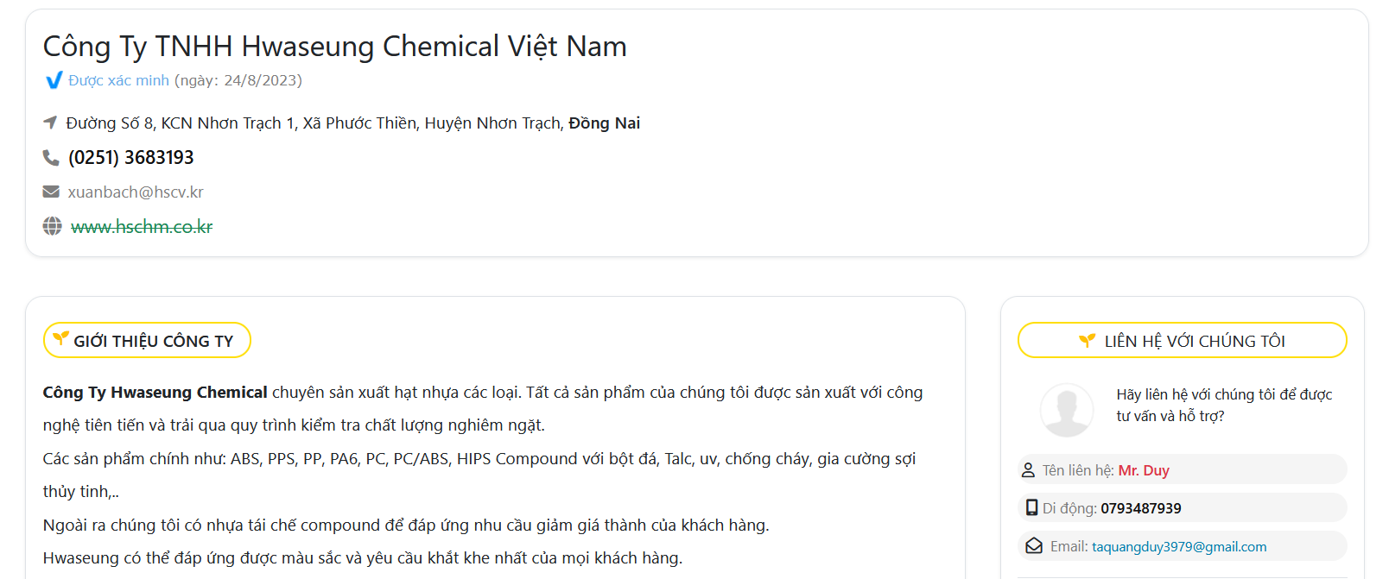Click the contact avatar placeholder image
This screenshot has height=579, width=1389.
click(x=1067, y=410)
